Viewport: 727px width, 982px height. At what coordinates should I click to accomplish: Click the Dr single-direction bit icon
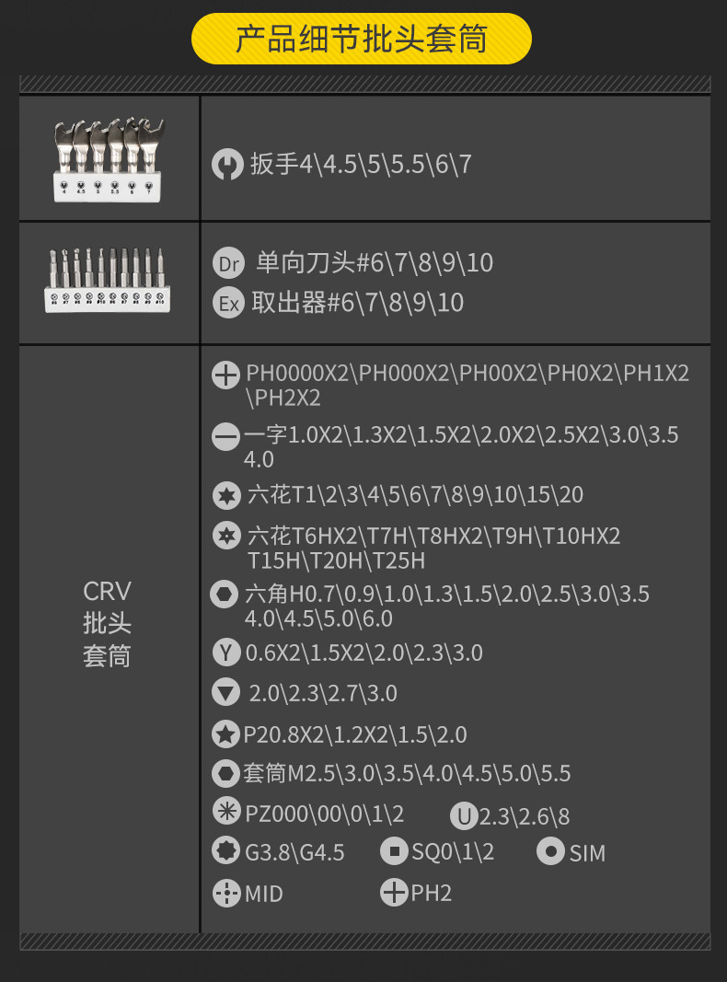227,263
